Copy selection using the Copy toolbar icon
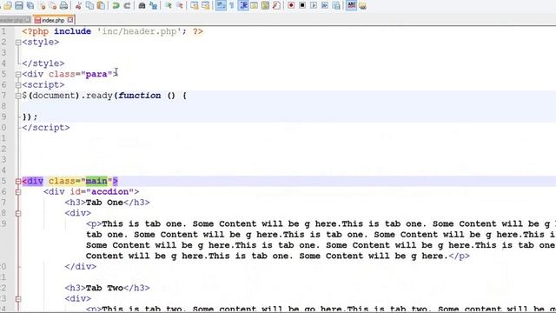This screenshot has height=313, width=556. pyautogui.click(x=90, y=6)
